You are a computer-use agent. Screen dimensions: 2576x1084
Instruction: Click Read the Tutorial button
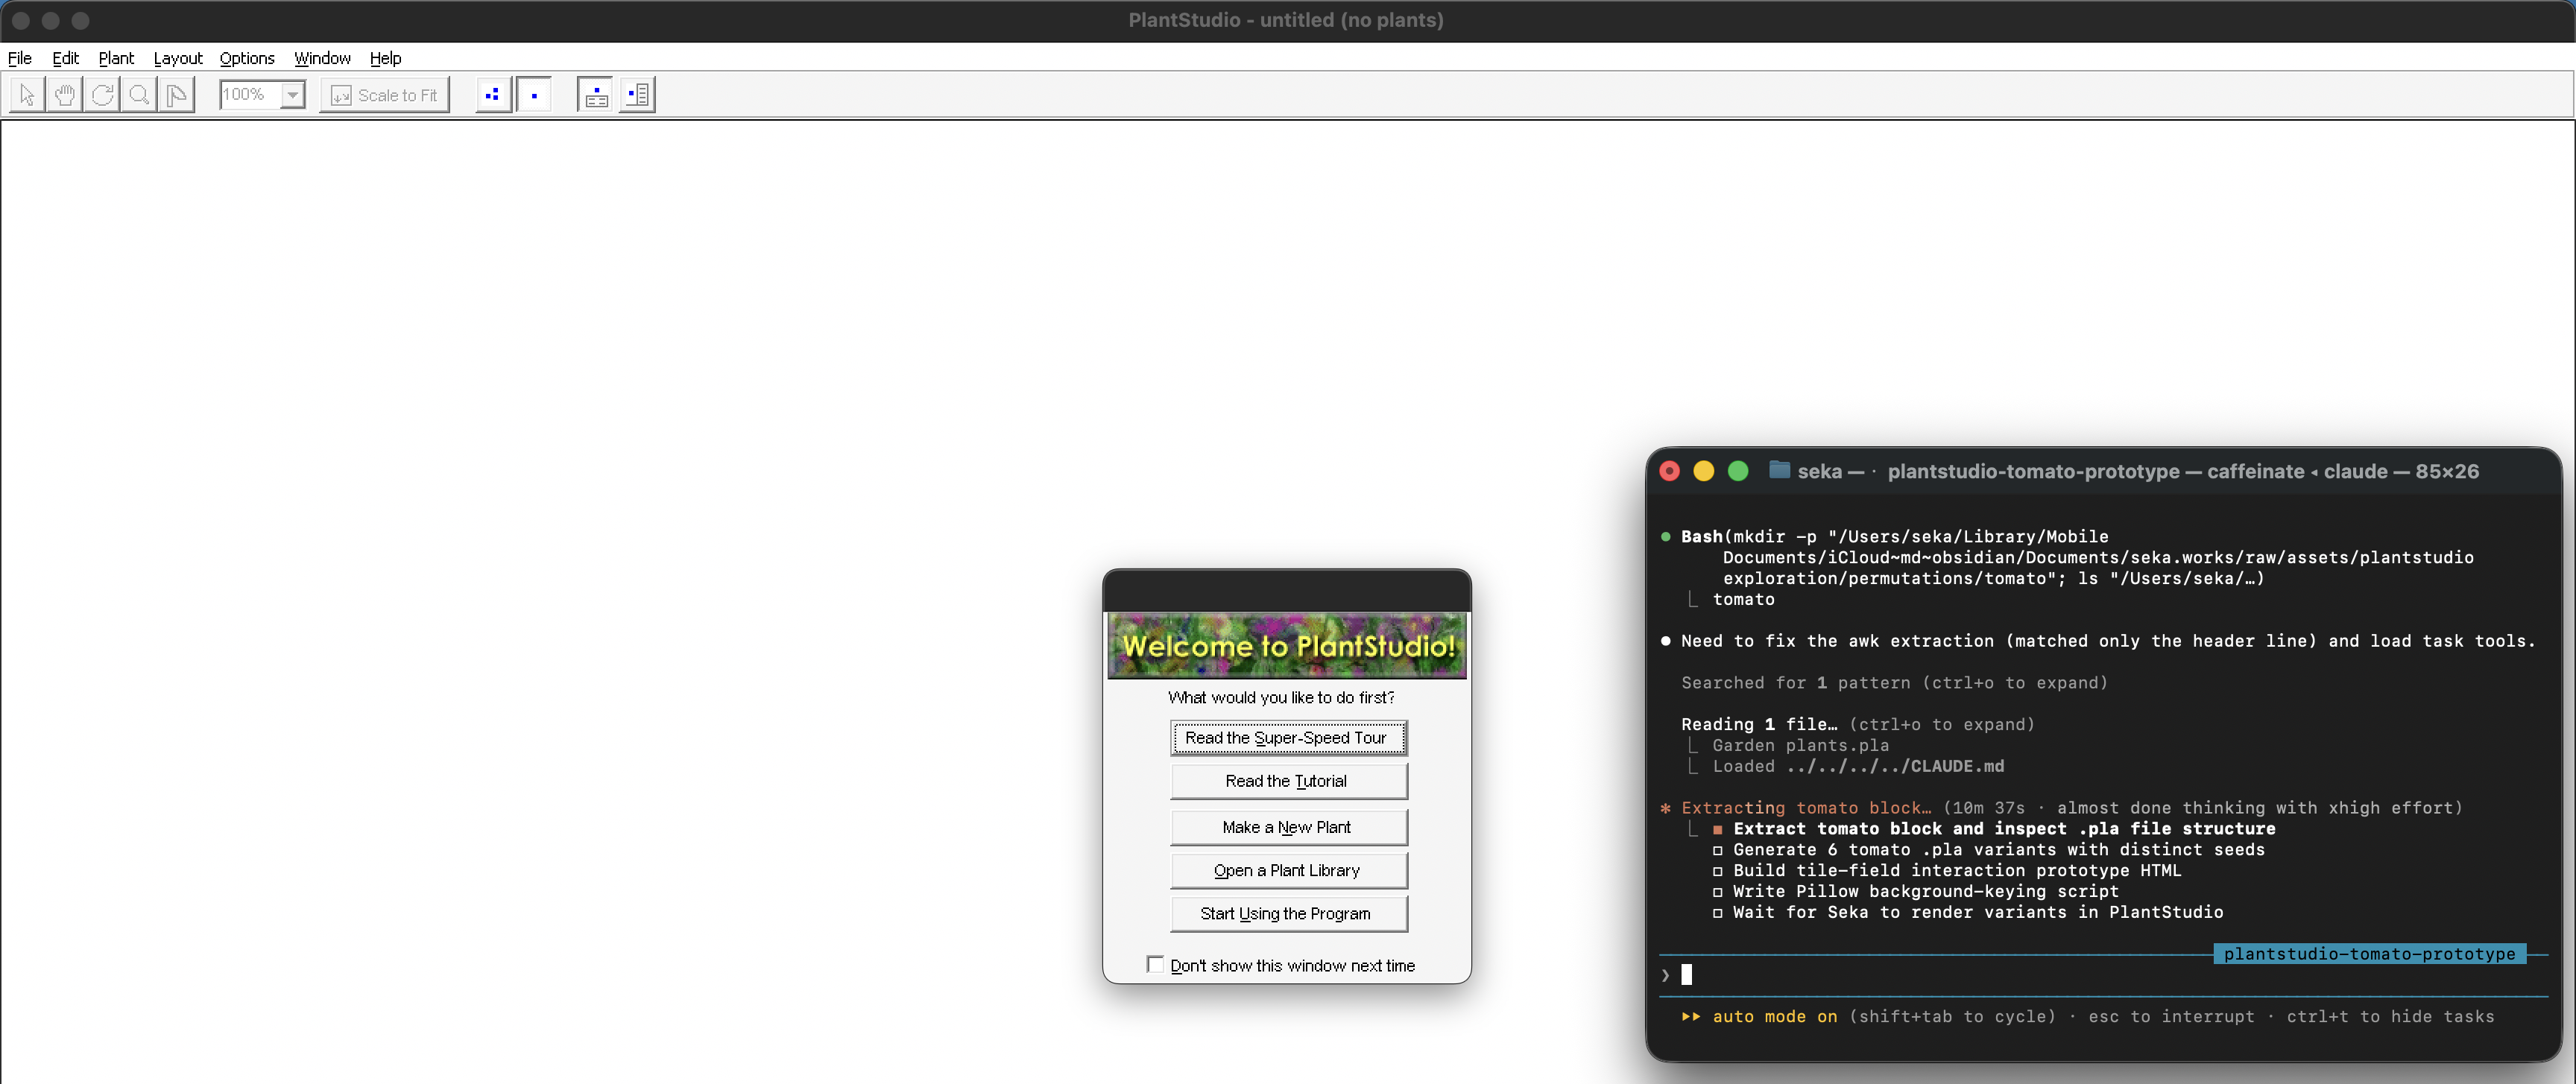point(1288,782)
